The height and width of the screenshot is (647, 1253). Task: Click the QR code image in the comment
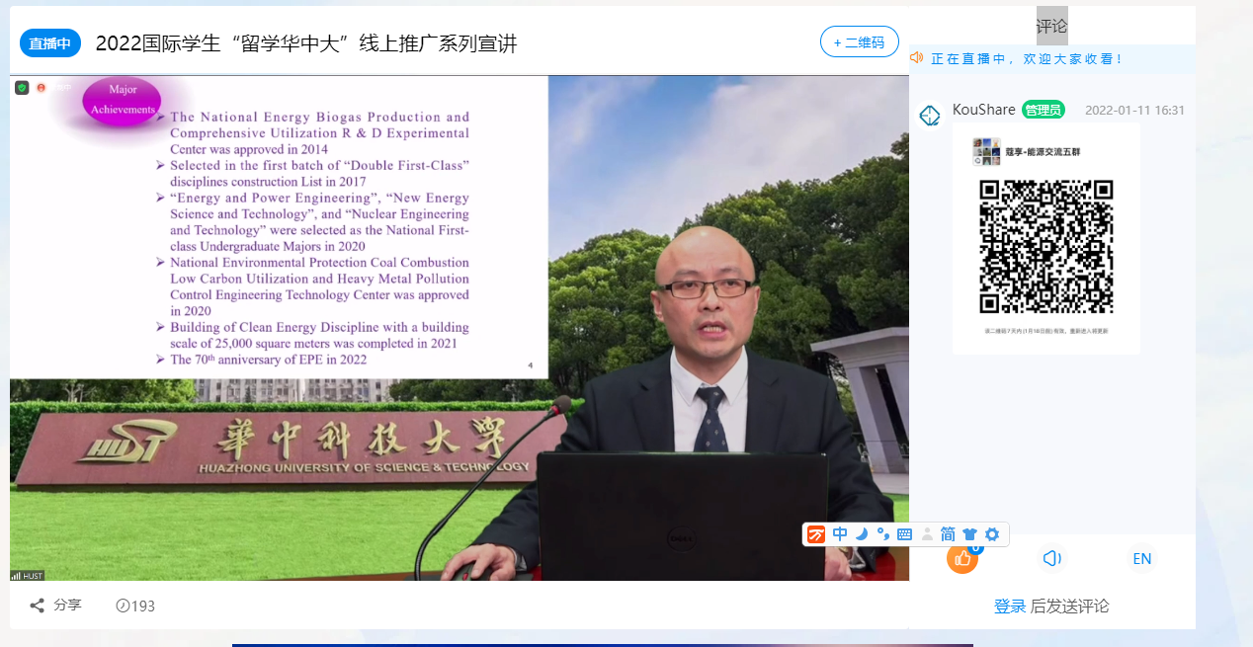[1045, 246]
